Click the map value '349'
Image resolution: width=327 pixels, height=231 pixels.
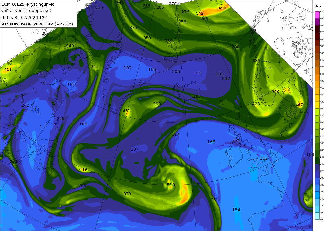70,46
